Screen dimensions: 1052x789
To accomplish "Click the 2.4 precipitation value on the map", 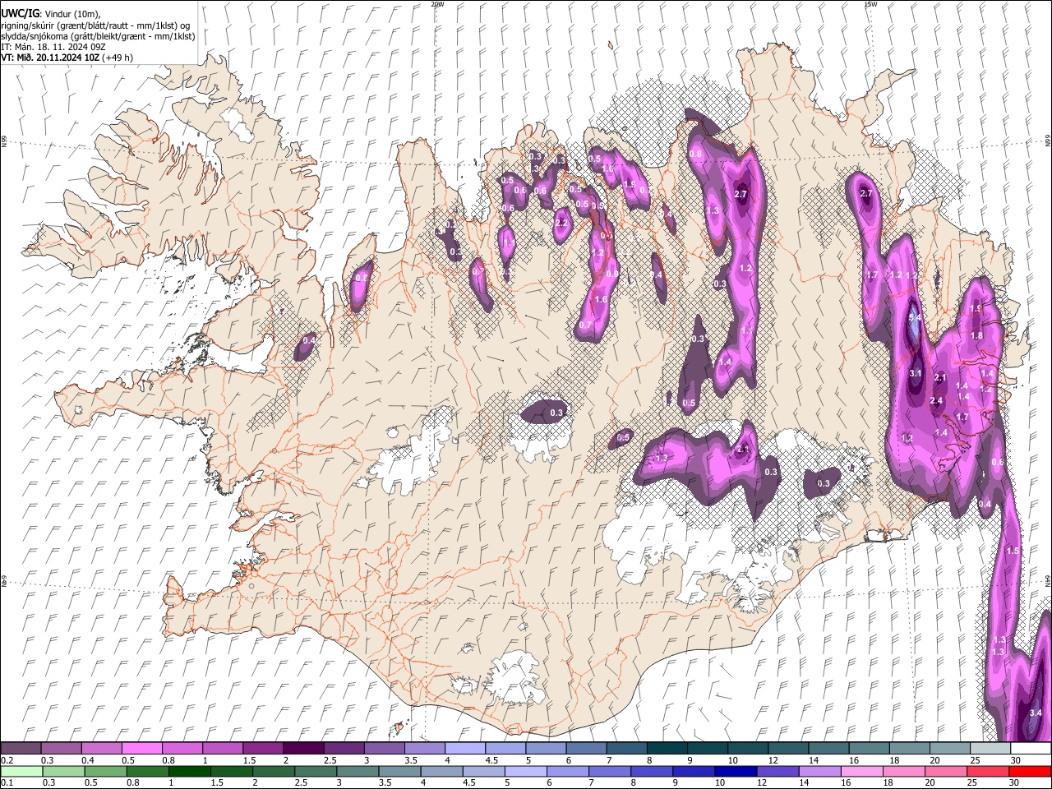I will pos(936,401).
